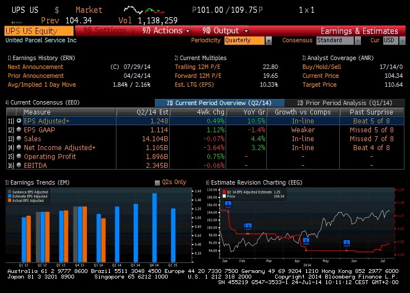This screenshot has width=410, height=293.
Task: Open Analyst Coverage (ANR) link
Action: pos(338,58)
